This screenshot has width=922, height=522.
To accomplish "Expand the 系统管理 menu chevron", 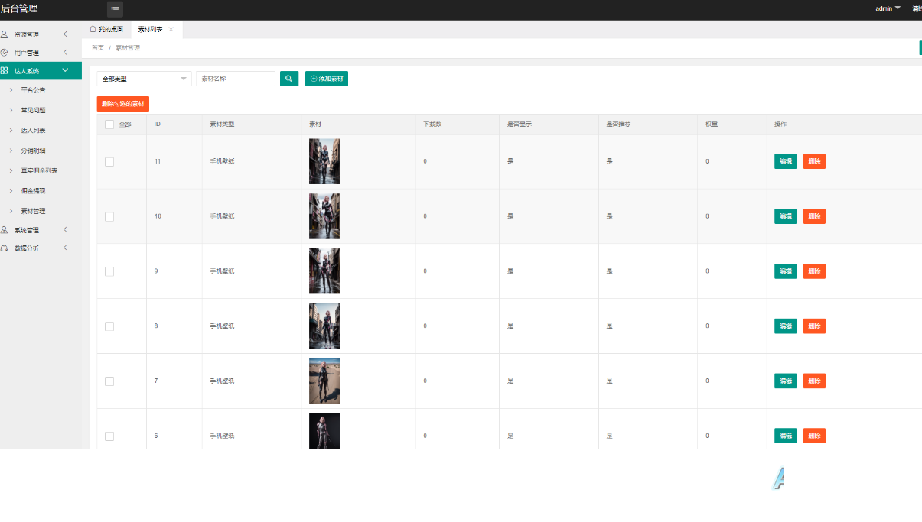I will (x=65, y=229).
